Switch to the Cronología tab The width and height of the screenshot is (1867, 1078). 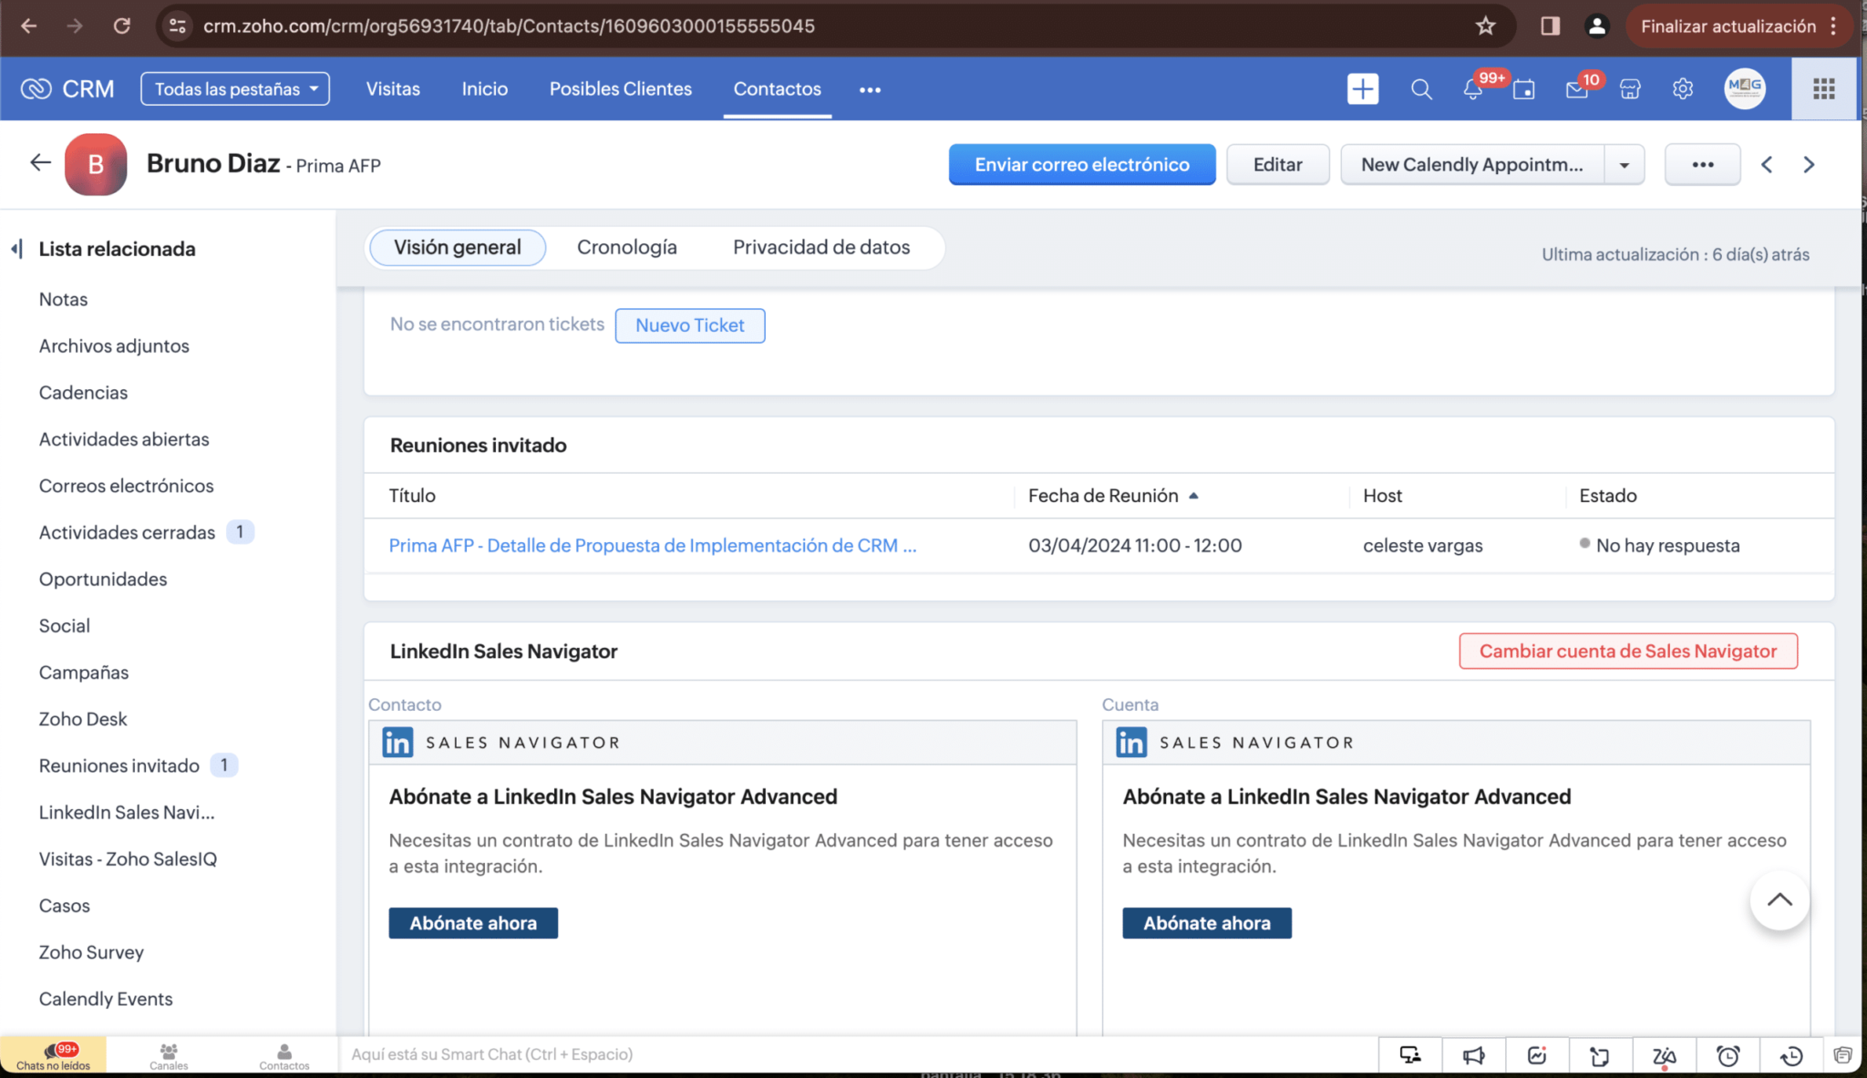(x=626, y=247)
